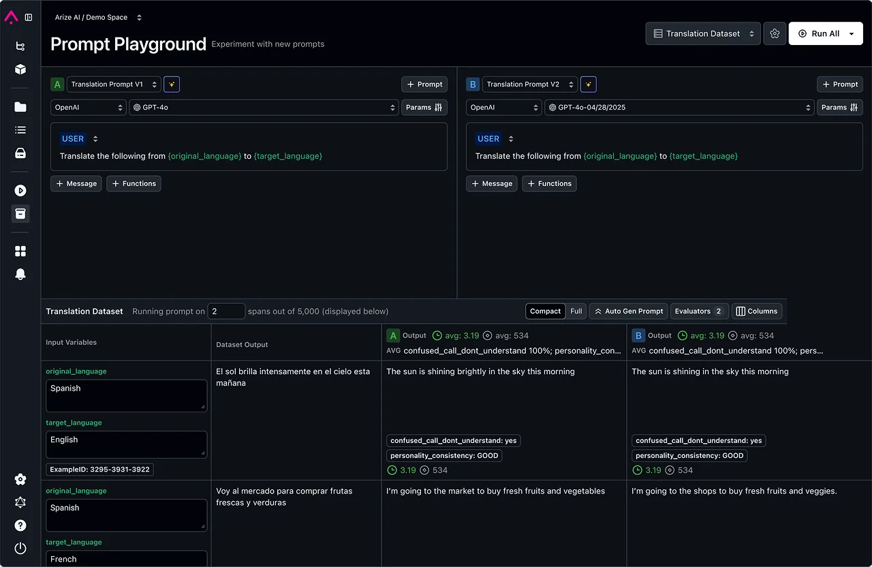The image size is (872, 567).
Task: Click the sparkle icon next to Translation Prompt V1
Action: pyautogui.click(x=171, y=84)
